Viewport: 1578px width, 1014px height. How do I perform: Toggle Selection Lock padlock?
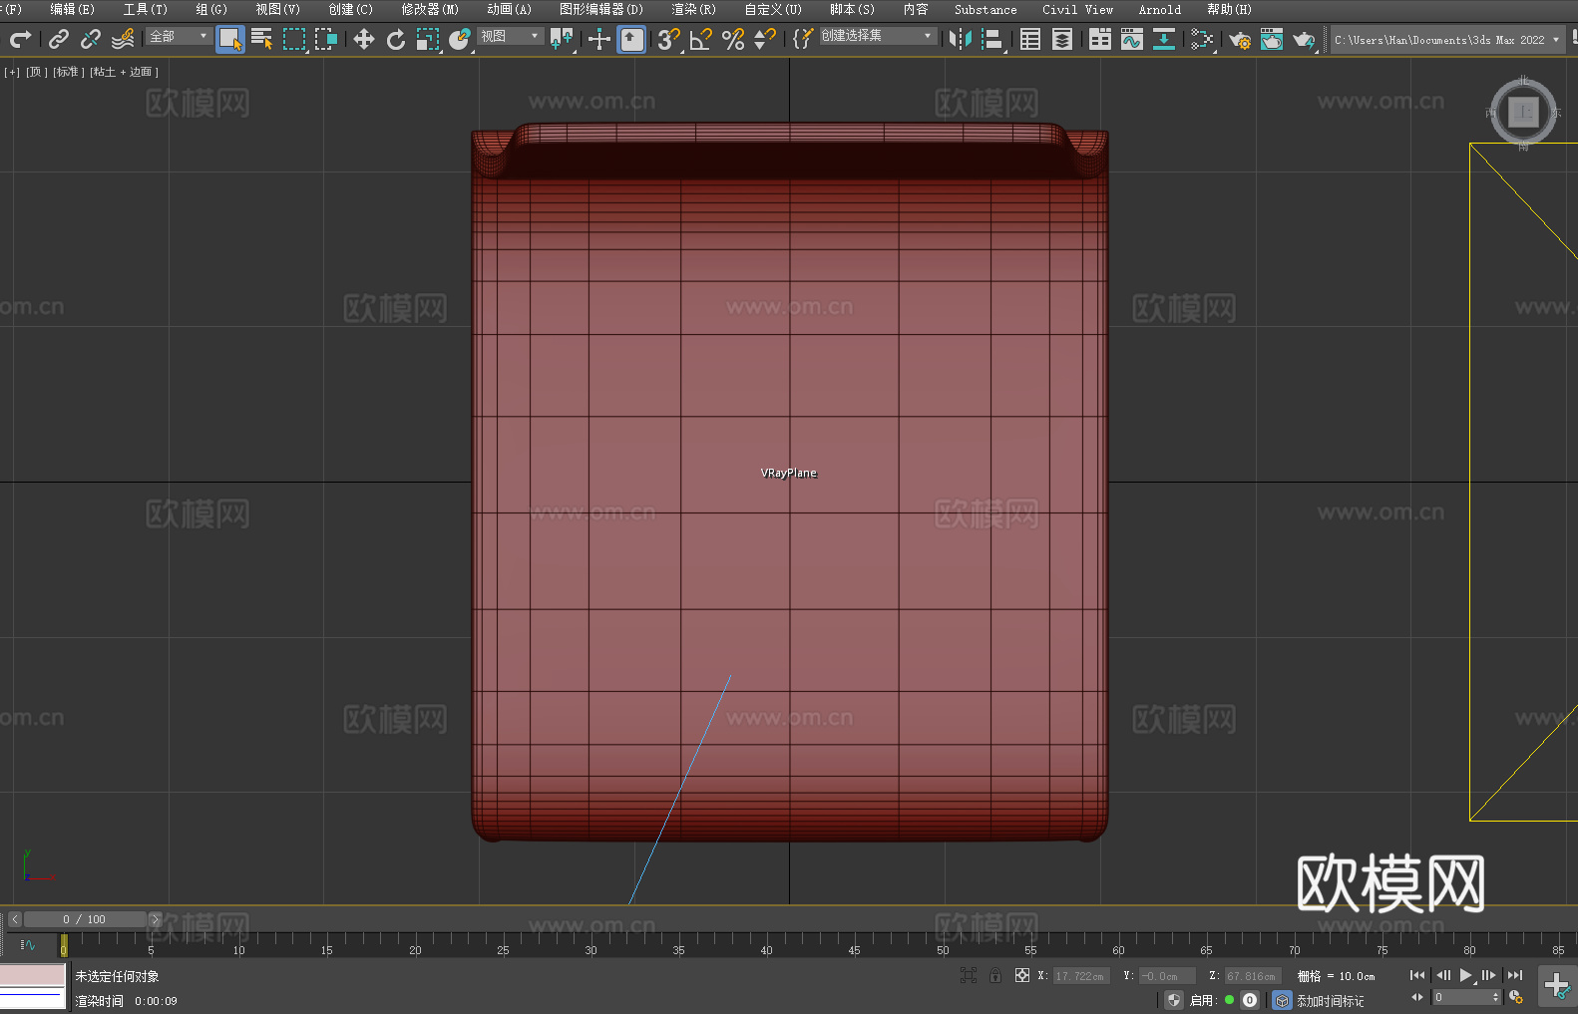coord(995,975)
